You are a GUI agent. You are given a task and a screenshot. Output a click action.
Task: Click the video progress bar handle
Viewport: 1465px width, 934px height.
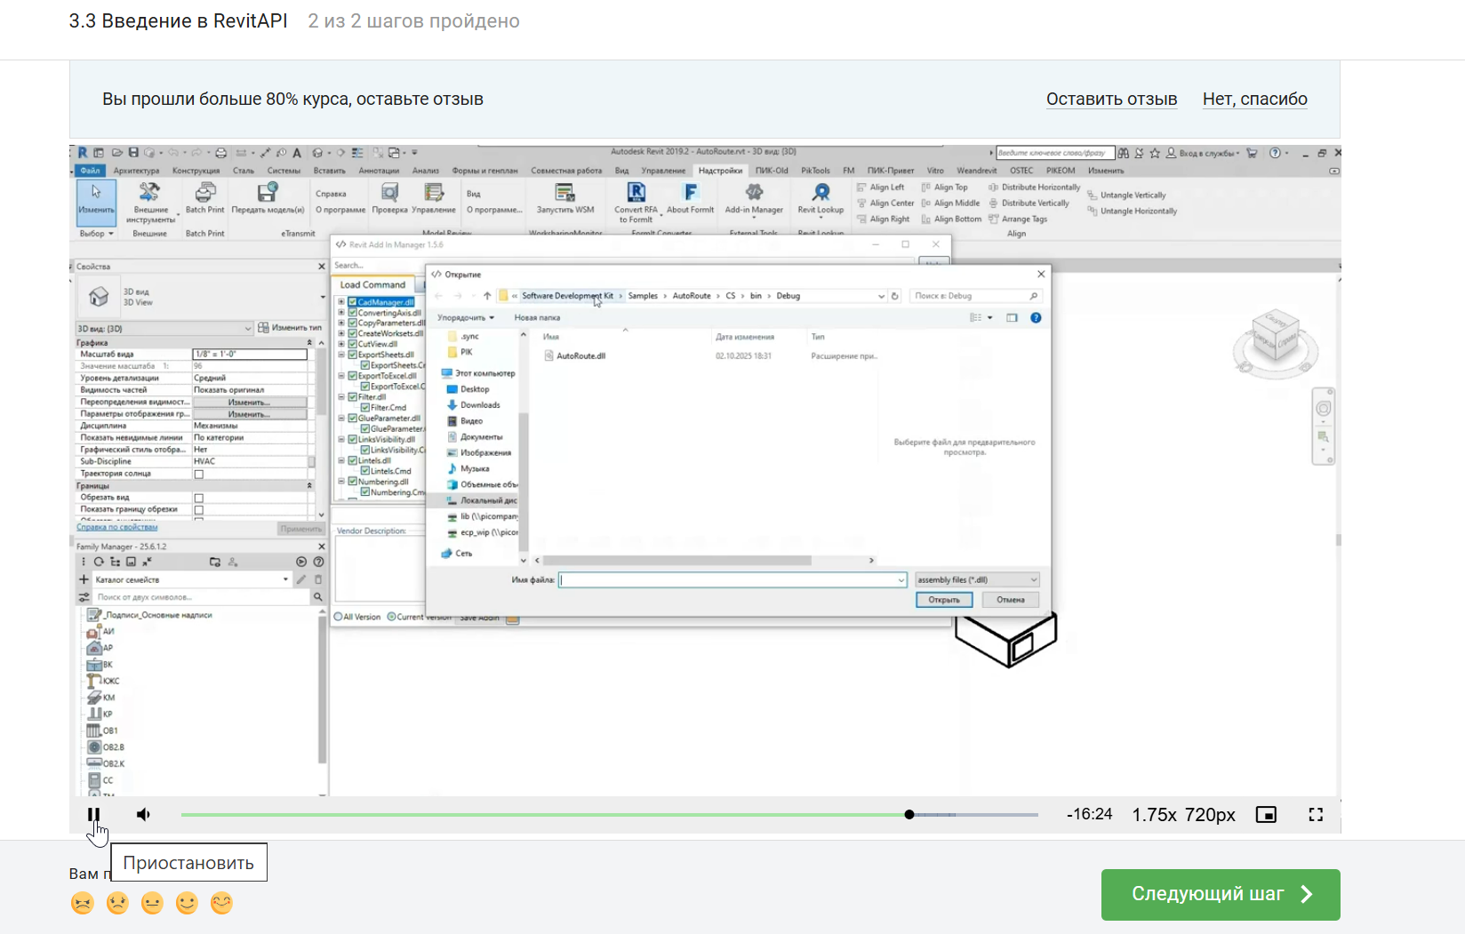[x=909, y=814]
